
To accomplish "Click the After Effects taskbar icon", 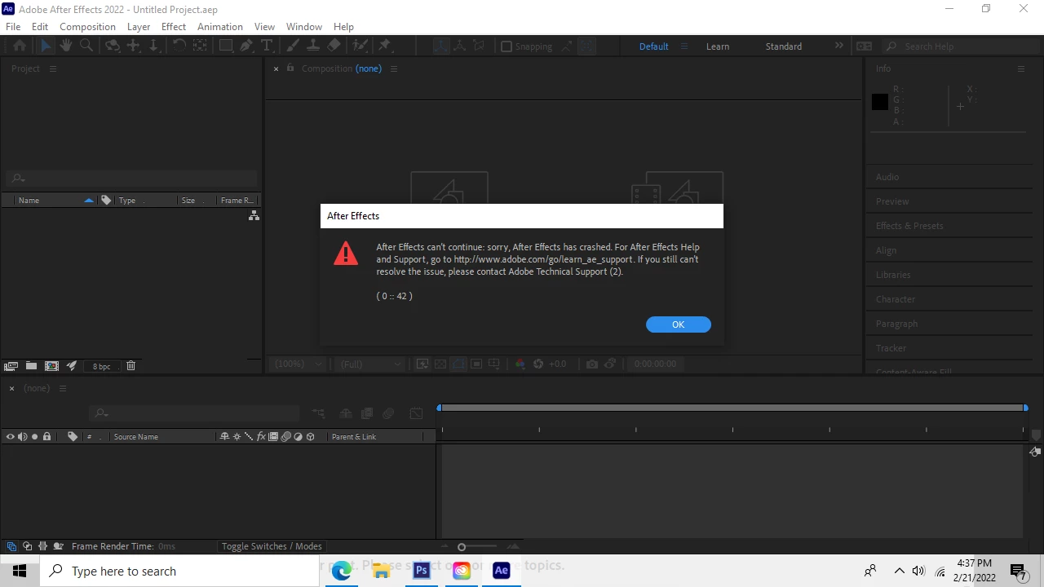I will (x=502, y=571).
